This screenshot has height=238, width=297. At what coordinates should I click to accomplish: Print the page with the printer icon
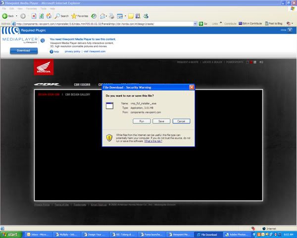(x=111, y=16)
